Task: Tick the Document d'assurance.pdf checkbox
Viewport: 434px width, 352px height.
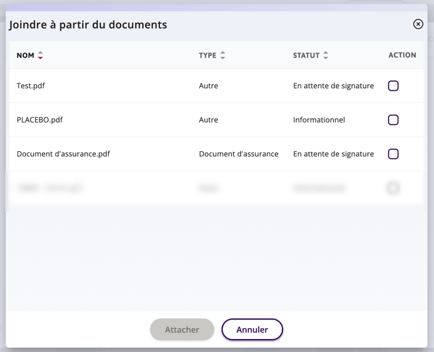Action: [393, 154]
